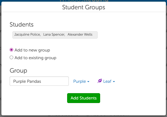Click the purple leaf icon
Viewport: 167px width, 117px height.
(x=100, y=81)
